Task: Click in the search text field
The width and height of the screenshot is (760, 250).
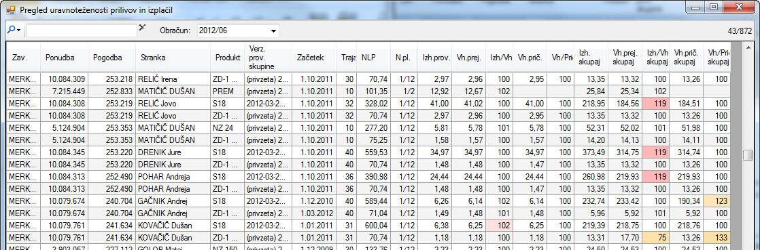Action: click(x=82, y=30)
